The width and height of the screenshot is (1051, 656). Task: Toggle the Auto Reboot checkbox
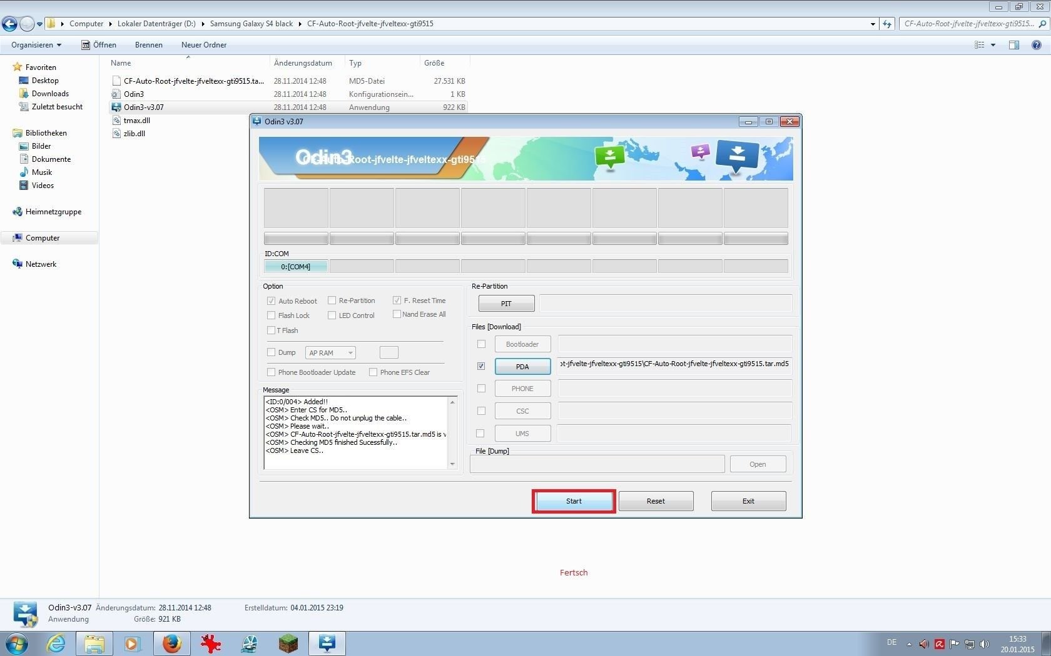tap(272, 301)
